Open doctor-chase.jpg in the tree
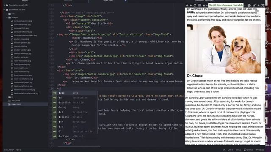The width and height of the screenshot is (271, 152). (x=22, y=39)
